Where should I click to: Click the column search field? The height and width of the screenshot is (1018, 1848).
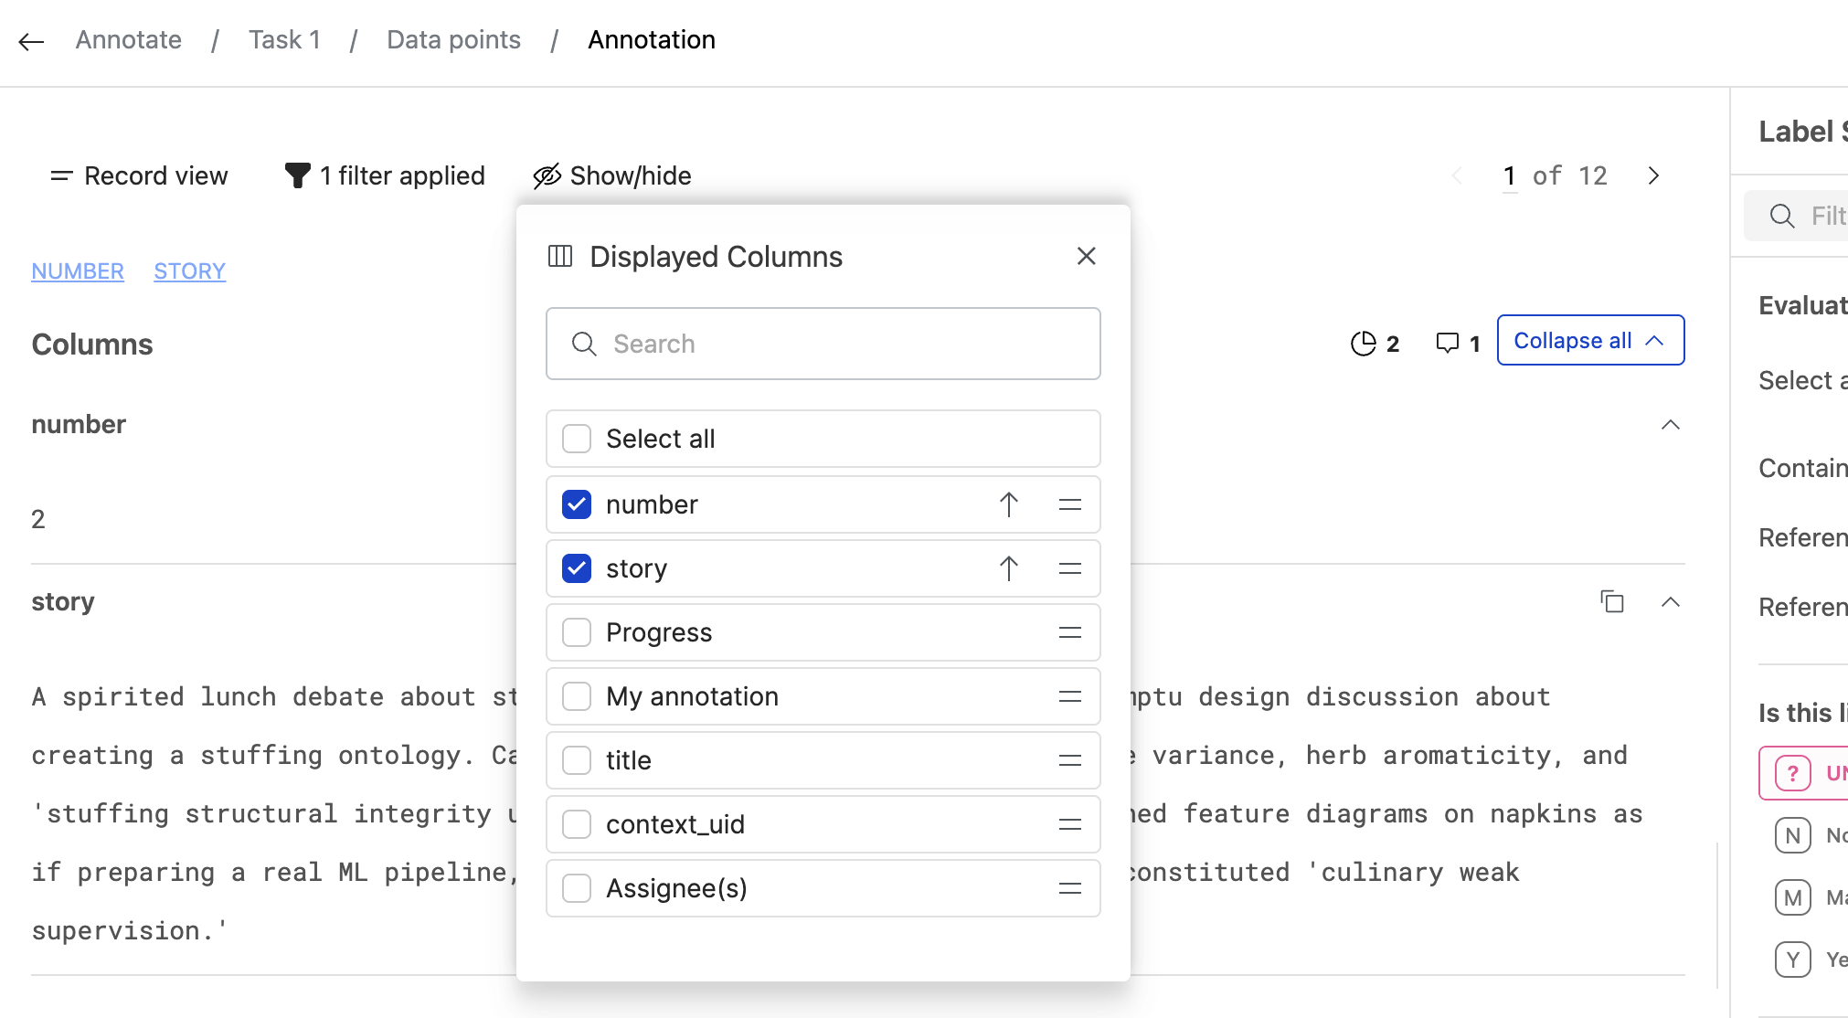click(x=822, y=344)
